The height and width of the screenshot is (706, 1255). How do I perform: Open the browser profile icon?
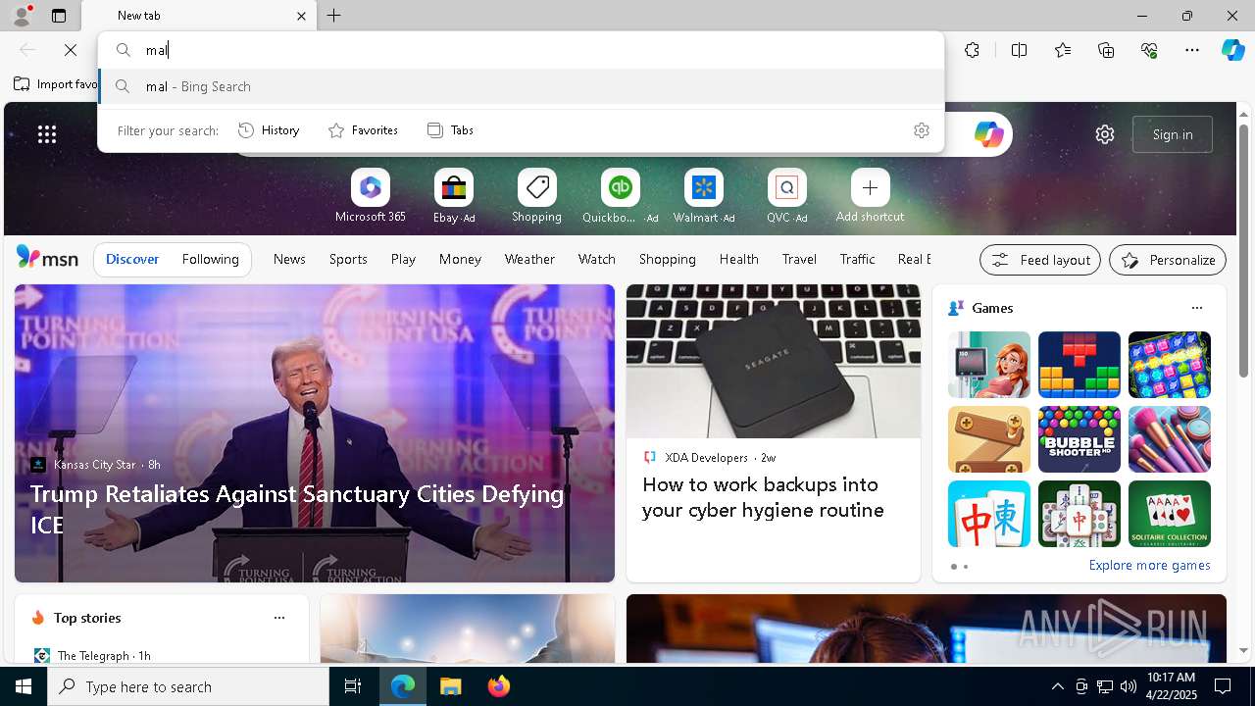pyautogui.click(x=21, y=16)
